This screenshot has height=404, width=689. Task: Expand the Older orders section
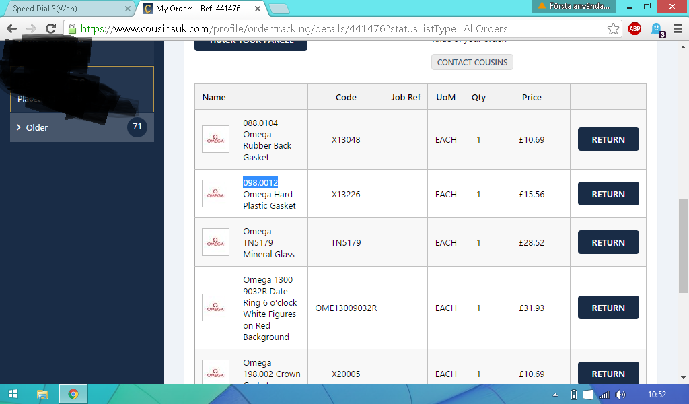point(37,127)
